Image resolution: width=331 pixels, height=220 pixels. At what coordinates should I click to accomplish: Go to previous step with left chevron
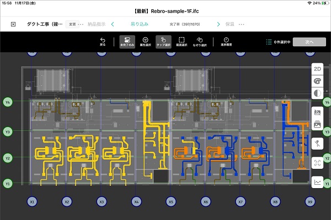point(113,24)
